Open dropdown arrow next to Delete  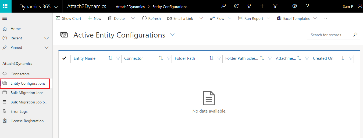pos(133,18)
